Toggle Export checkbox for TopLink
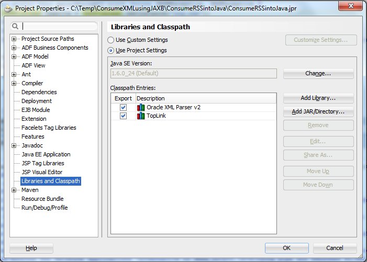This screenshot has height=262, width=367. [x=123, y=116]
